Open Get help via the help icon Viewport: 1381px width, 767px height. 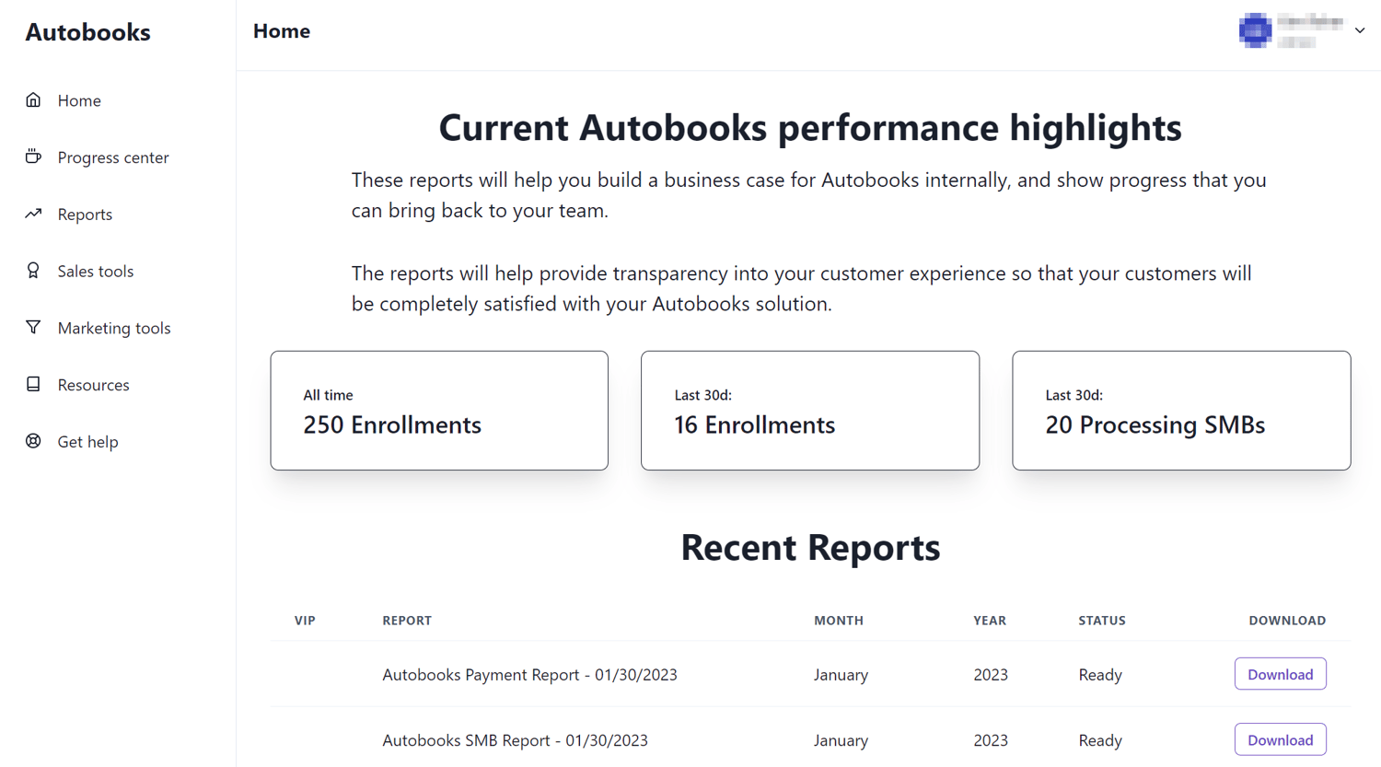[33, 441]
